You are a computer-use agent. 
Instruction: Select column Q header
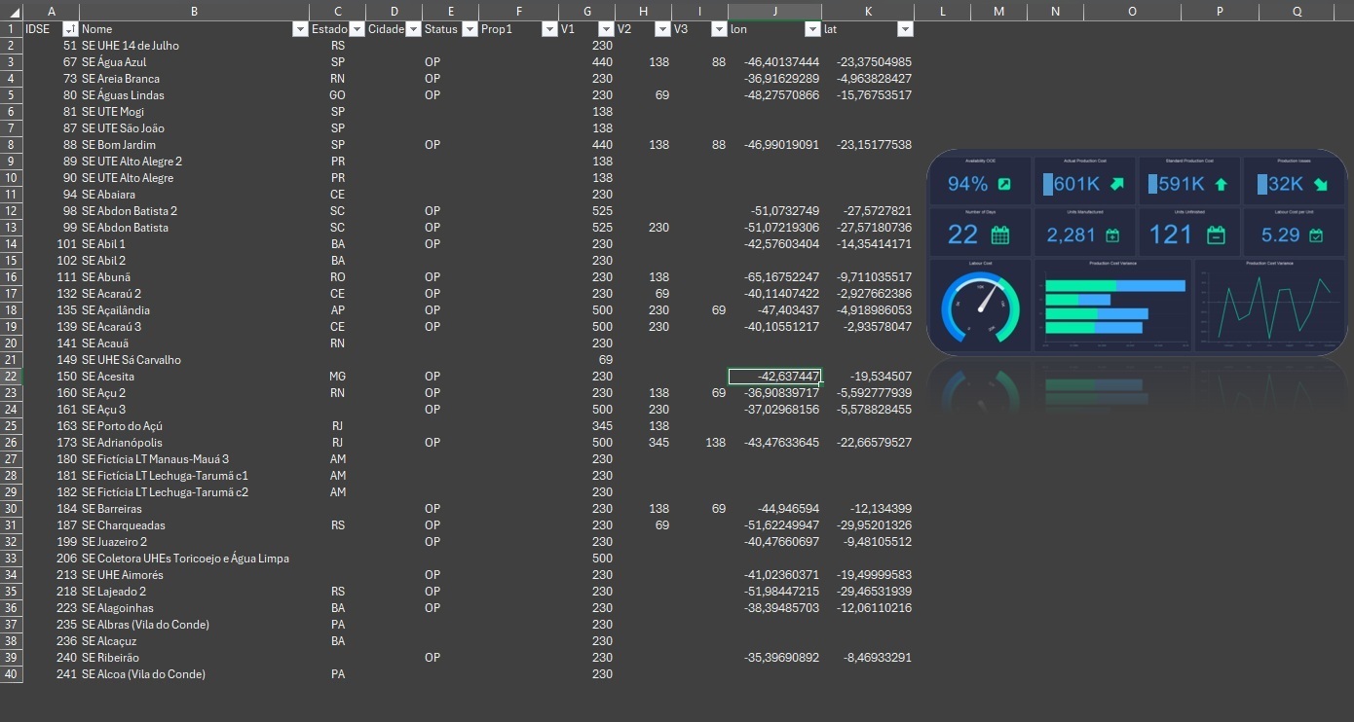point(1297,11)
